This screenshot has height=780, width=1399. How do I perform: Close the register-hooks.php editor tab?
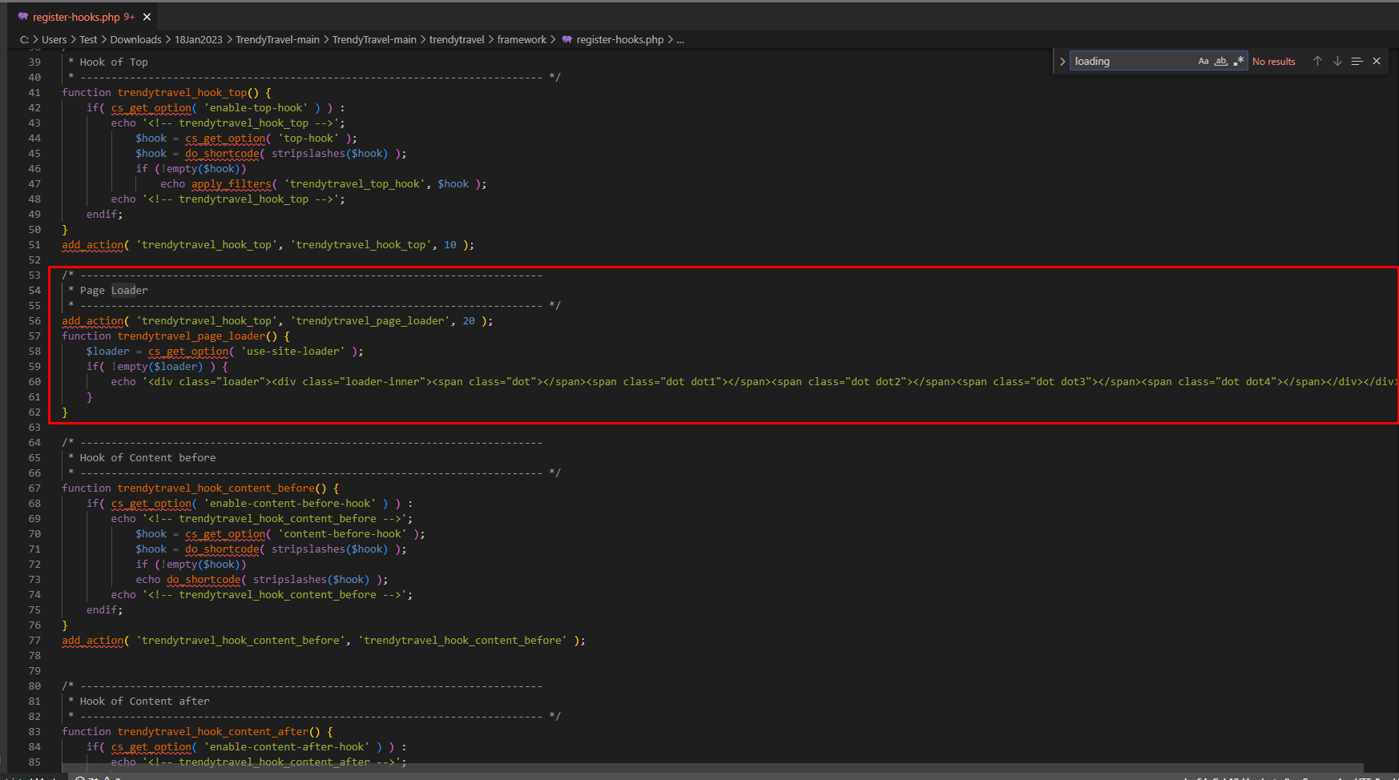147,17
